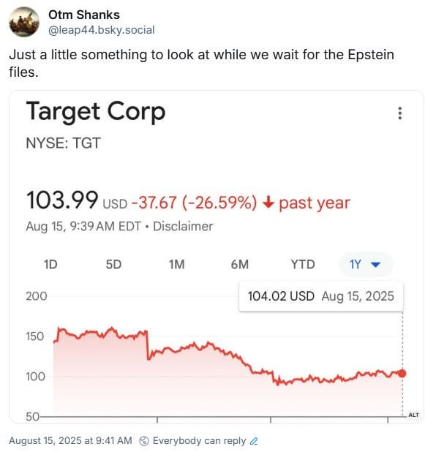
Task: Switch to the 6M time range
Action: 240,264
